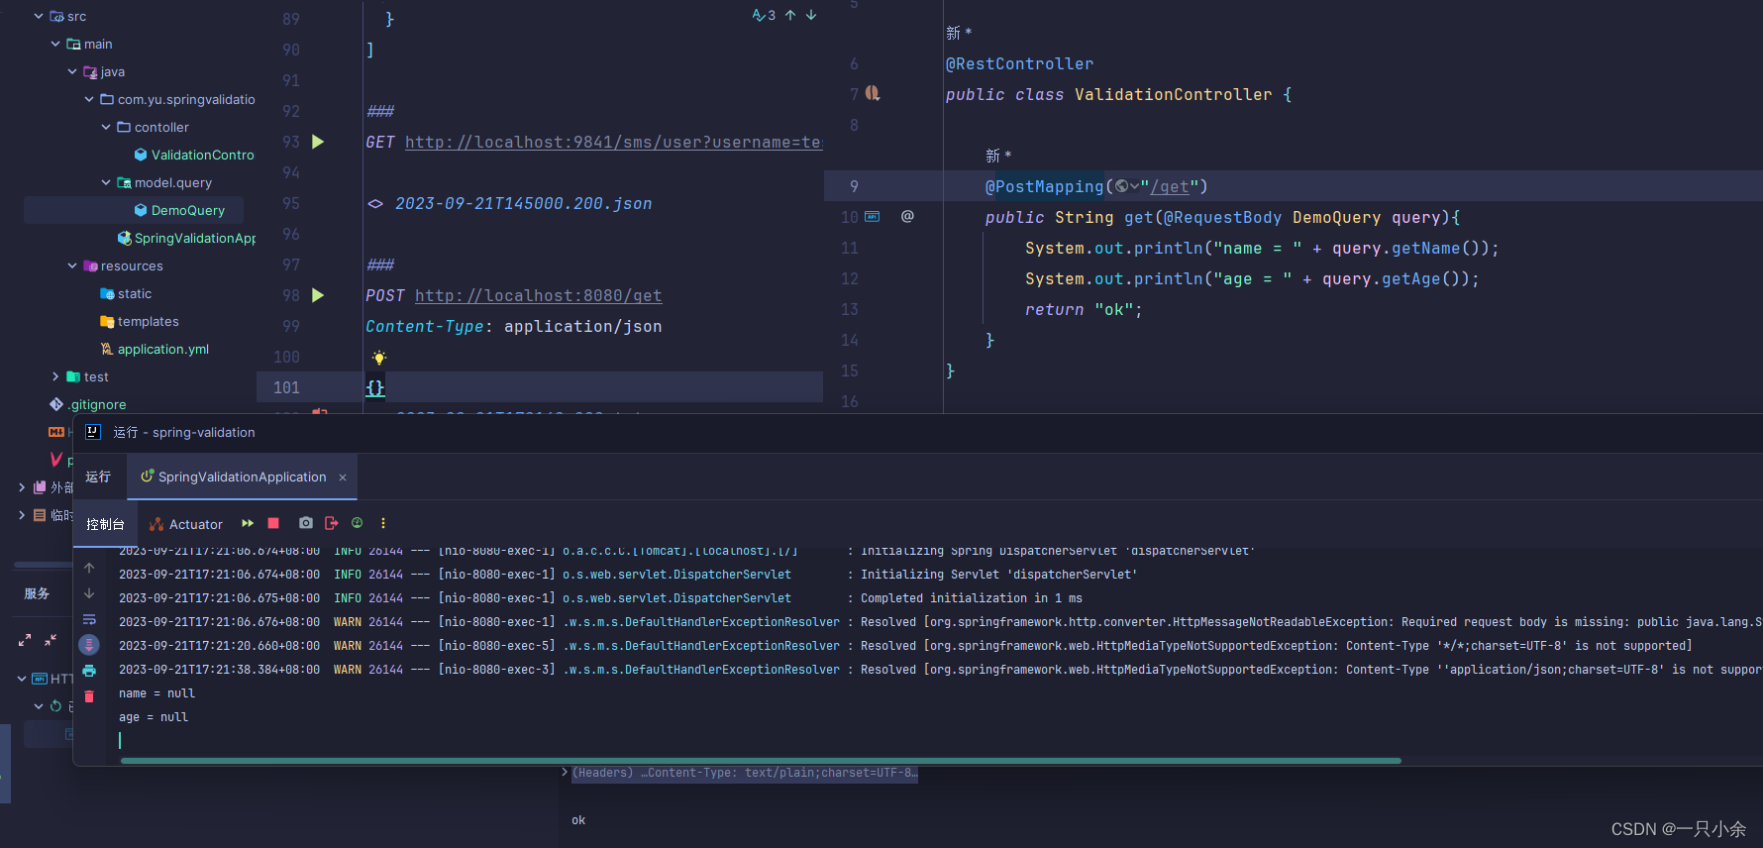Open ValidationController in the project tree
The width and height of the screenshot is (1763, 848).
click(195, 155)
